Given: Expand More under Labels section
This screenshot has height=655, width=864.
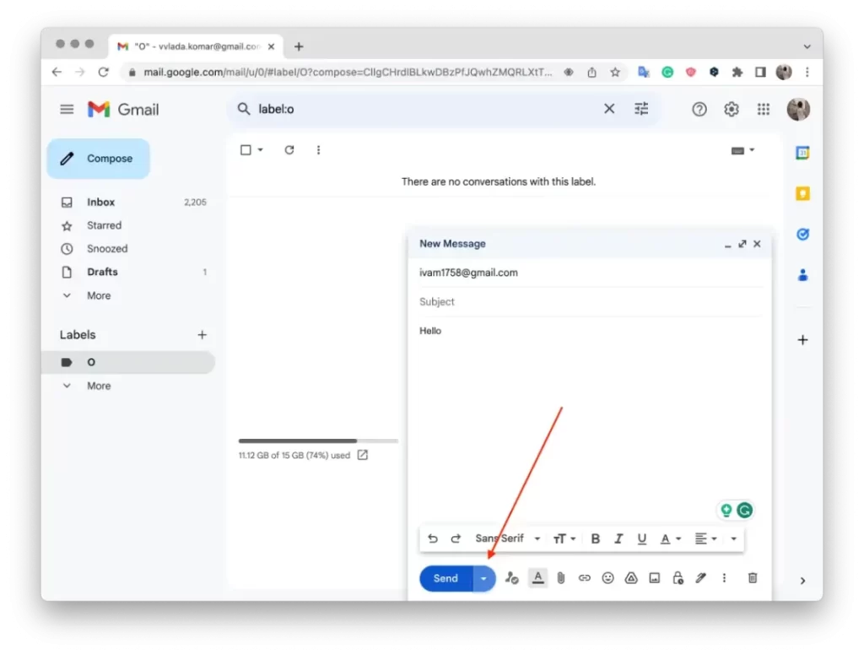Looking at the screenshot, I should coord(99,386).
